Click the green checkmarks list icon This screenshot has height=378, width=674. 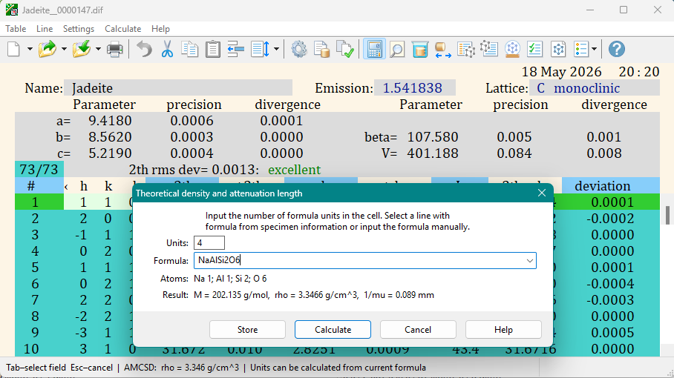[x=534, y=50]
